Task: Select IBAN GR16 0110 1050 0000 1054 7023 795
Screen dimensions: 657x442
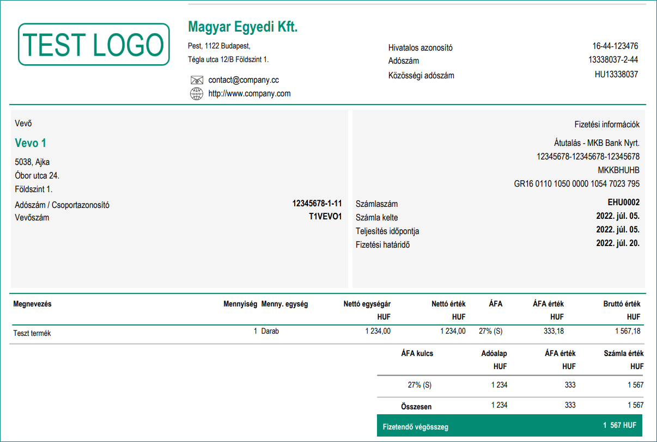Action: (x=577, y=184)
